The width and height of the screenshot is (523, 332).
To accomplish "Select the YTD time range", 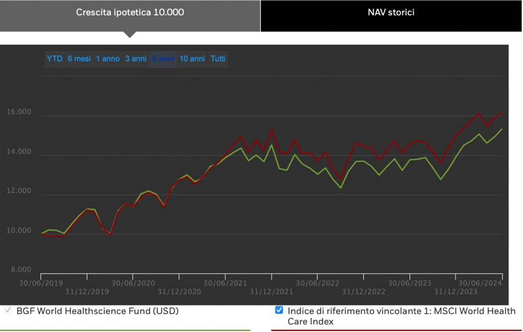I will pyautogui.click(x=55, y=59).
